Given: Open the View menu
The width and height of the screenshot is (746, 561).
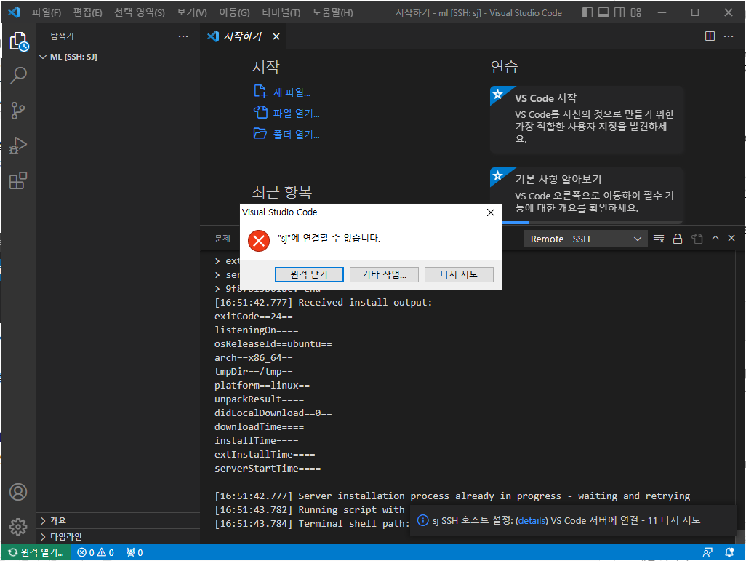Looking at the screenshot, I should [192, 12].
